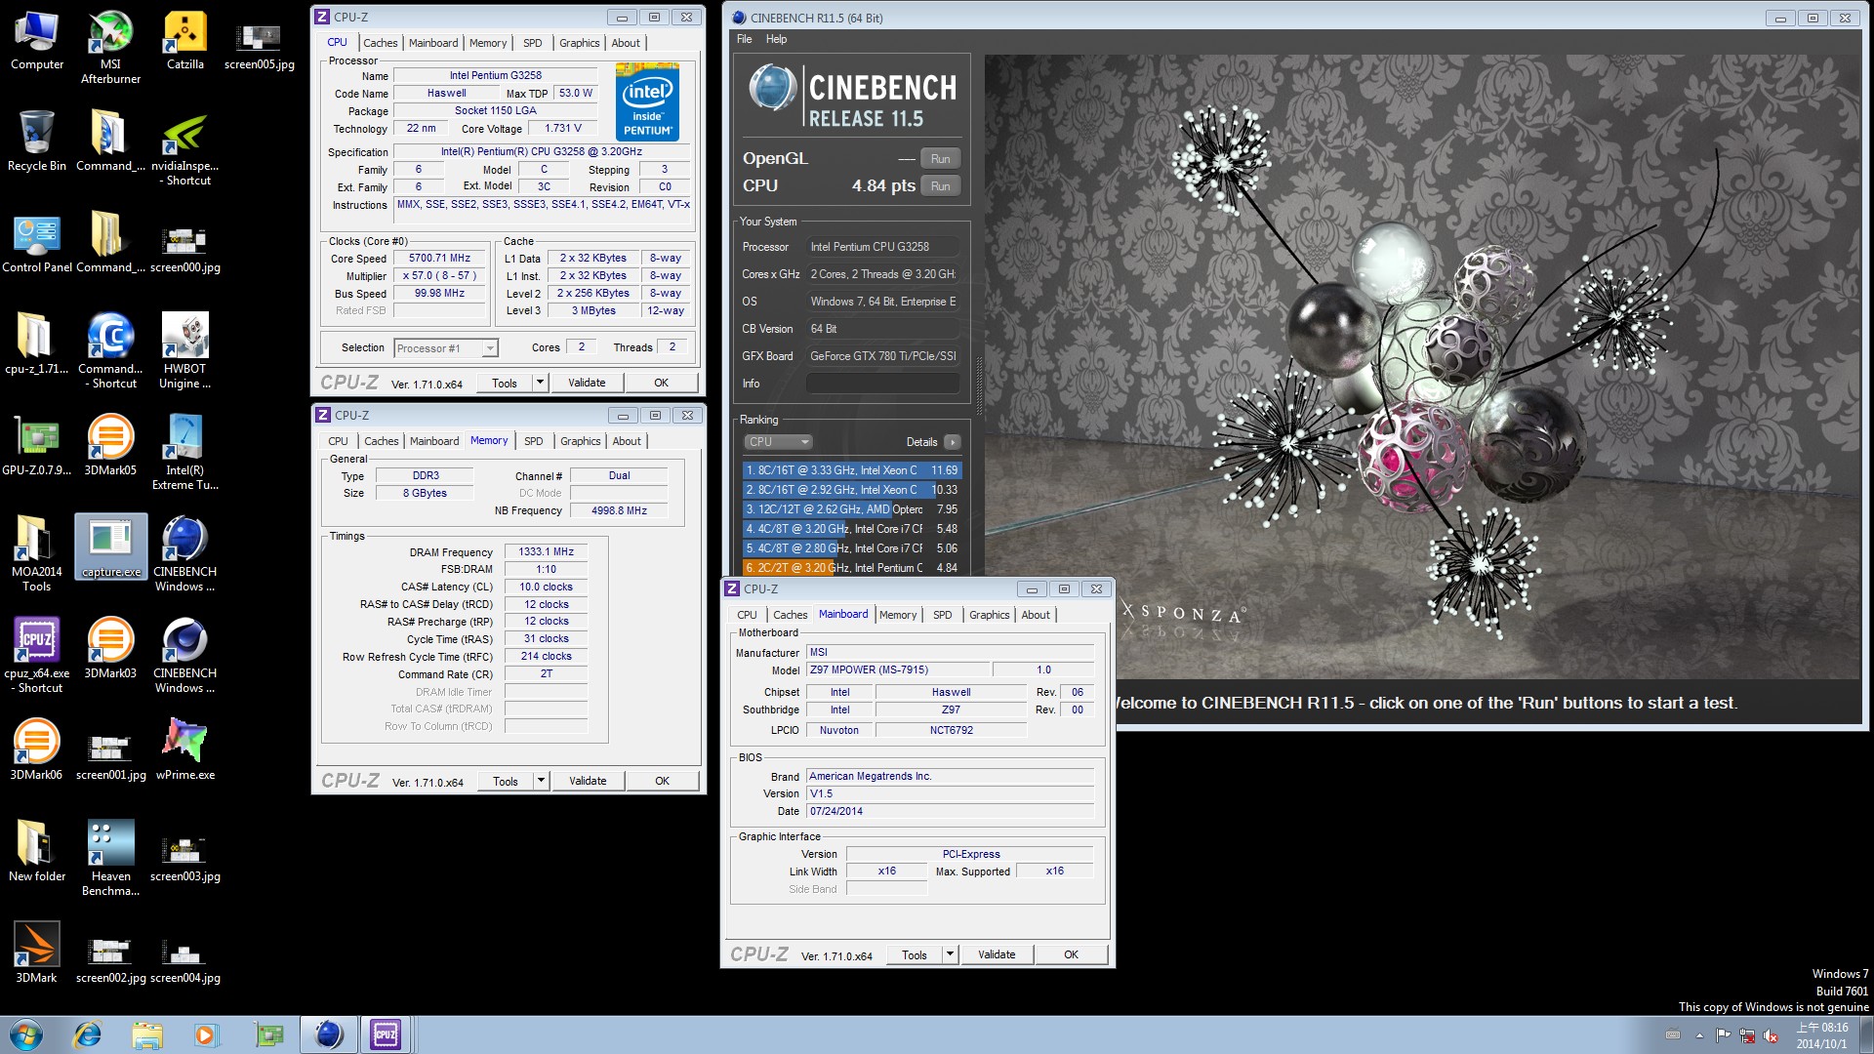Expand the Ranking Details arrow
This screenshot has height=1054, width=1874.
click(x=953, y=442)
